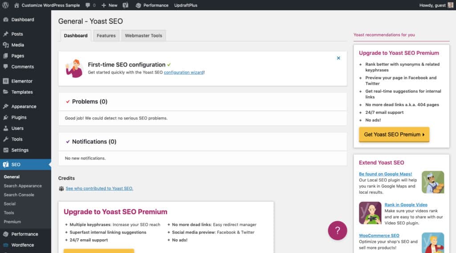This screenshot has width=456, height=253.
Task: Open Tools under the SEO submenu
Action: [9, 213]
